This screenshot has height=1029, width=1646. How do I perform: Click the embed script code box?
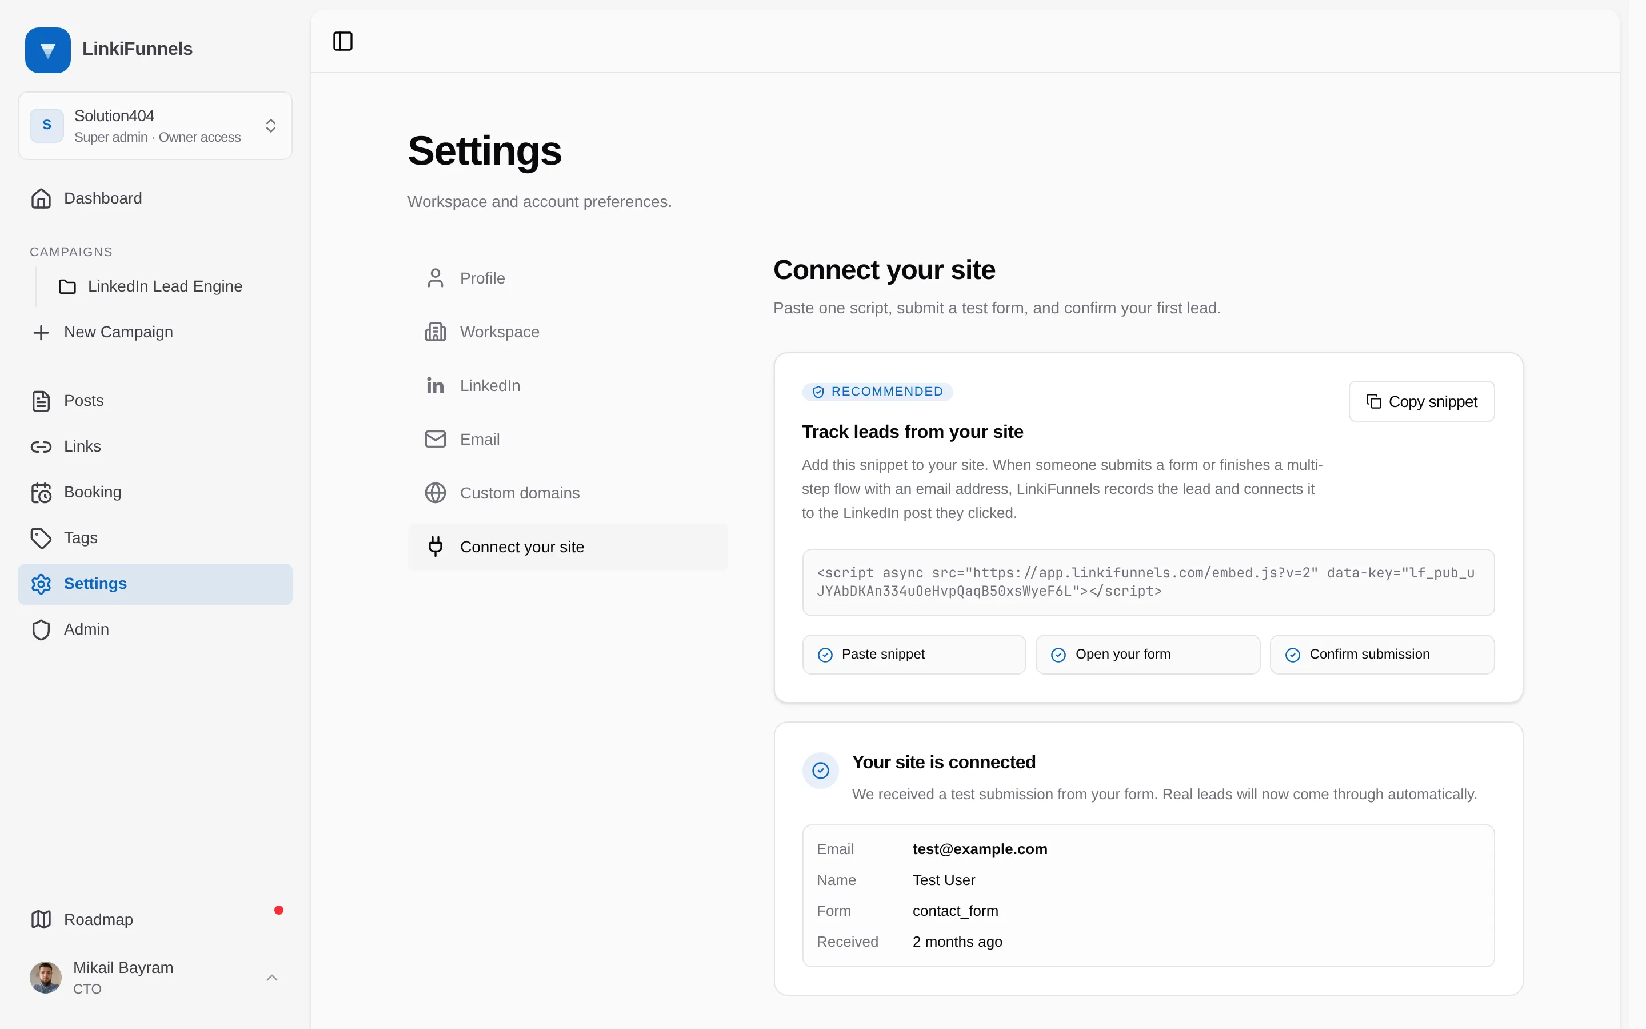(1148, 583)
